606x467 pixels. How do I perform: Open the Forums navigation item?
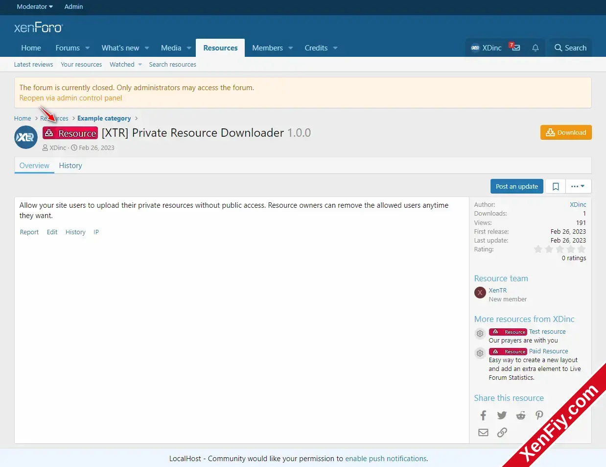68,48
